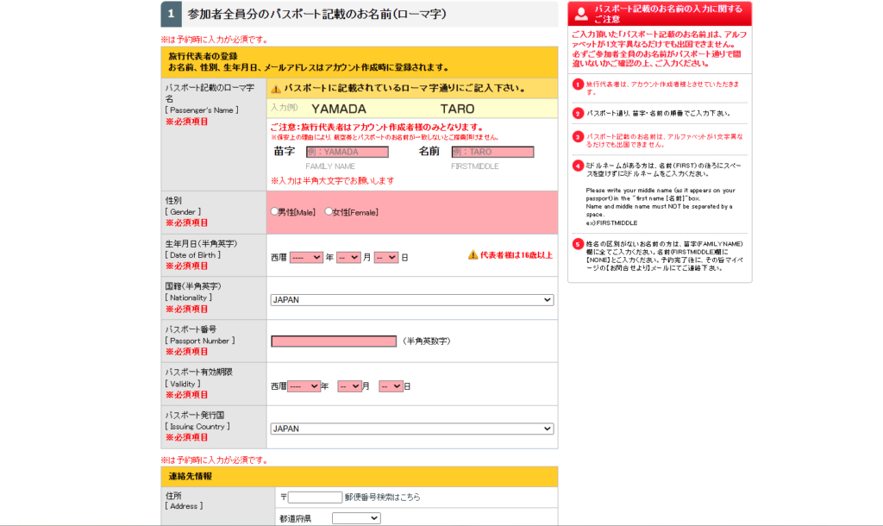The width and height of the screenshot is (883, 526).
Task: Select the 男性[Male] radio button
Action: [x=275, y=211]
